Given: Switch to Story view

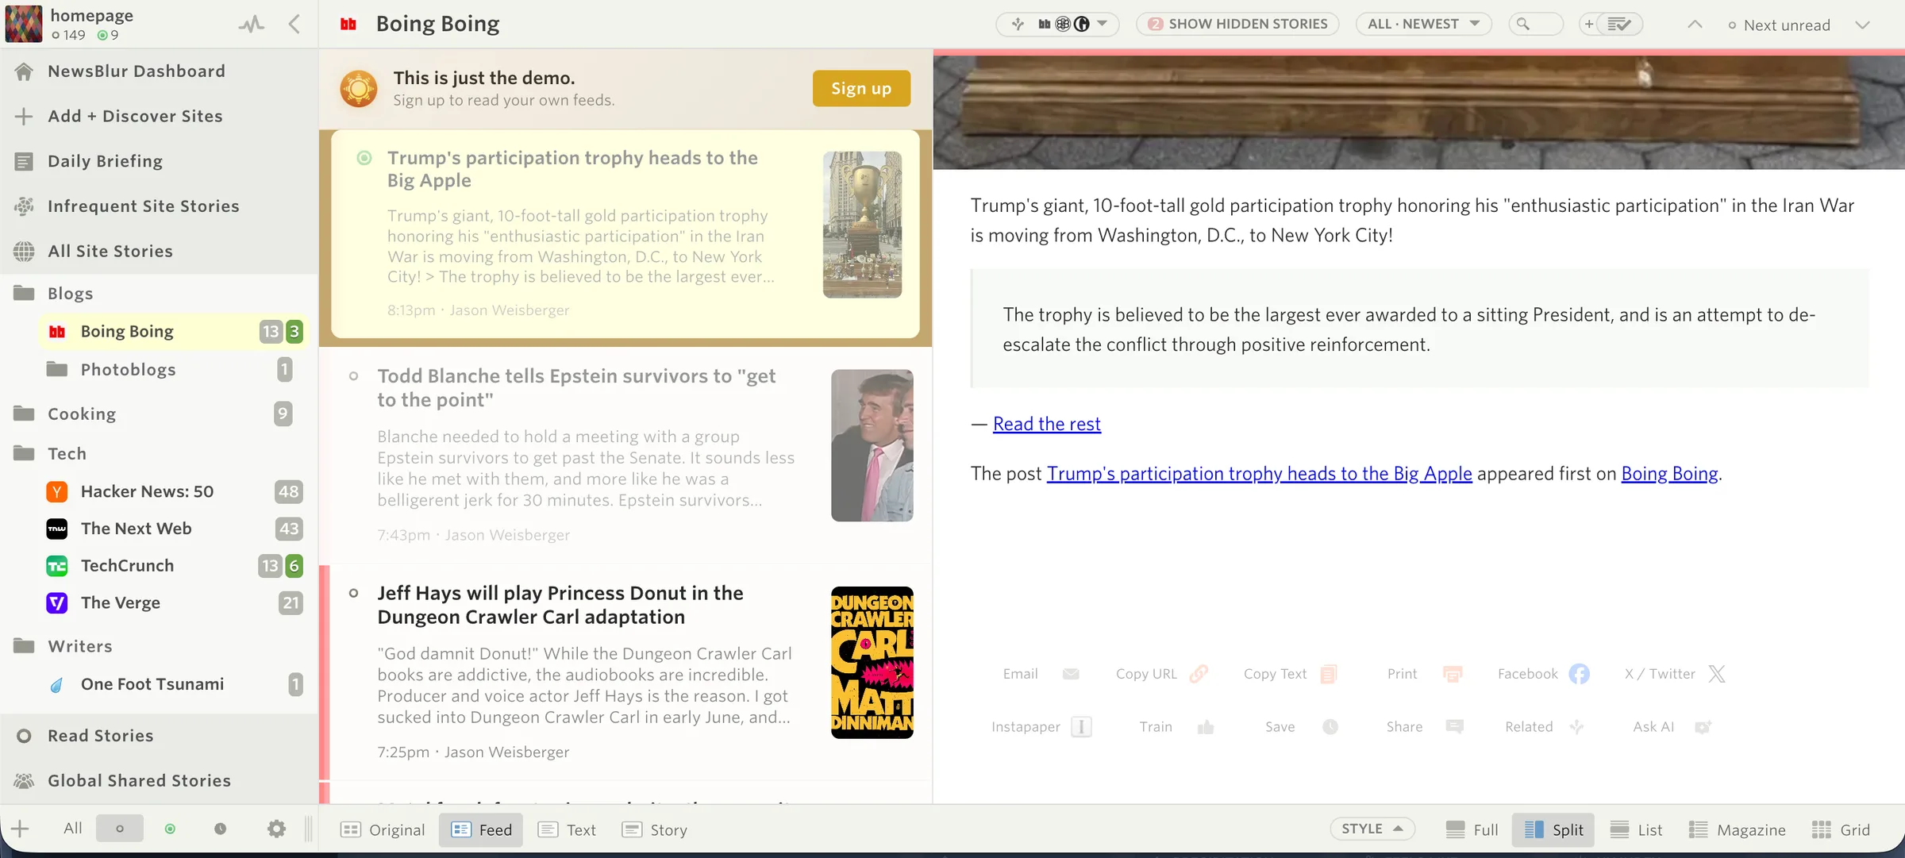Looking at the screenshot, I should point(655,829).
